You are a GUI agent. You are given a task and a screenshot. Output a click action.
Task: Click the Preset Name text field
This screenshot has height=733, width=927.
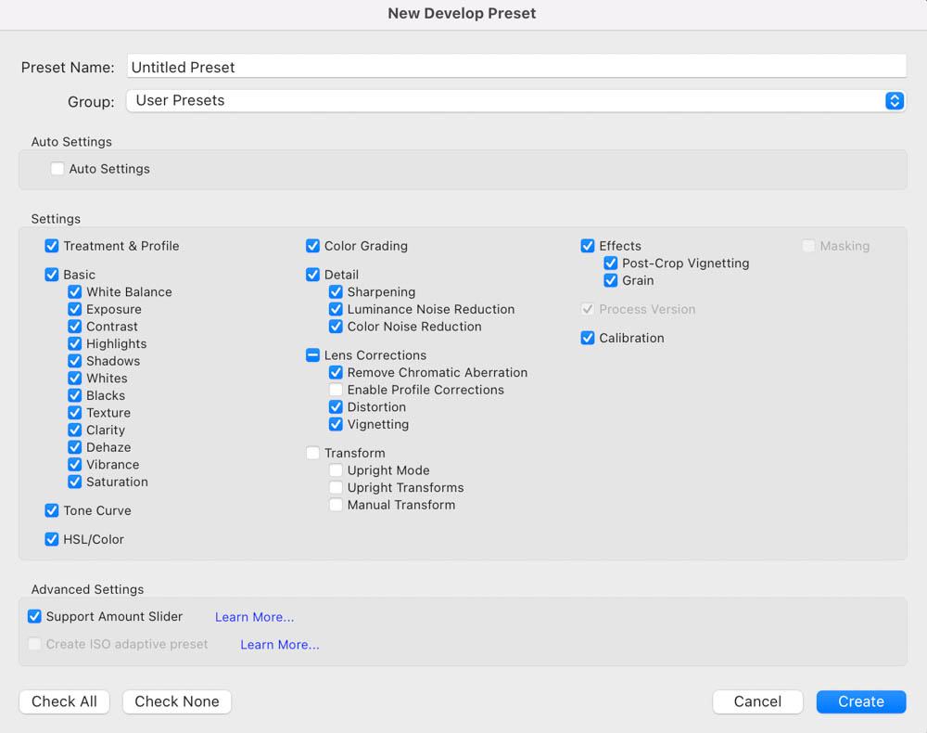(x=515, y=67)
